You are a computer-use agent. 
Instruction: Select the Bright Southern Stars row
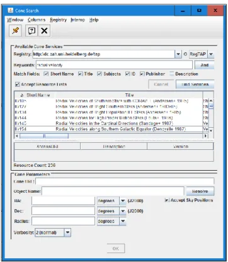108,106
